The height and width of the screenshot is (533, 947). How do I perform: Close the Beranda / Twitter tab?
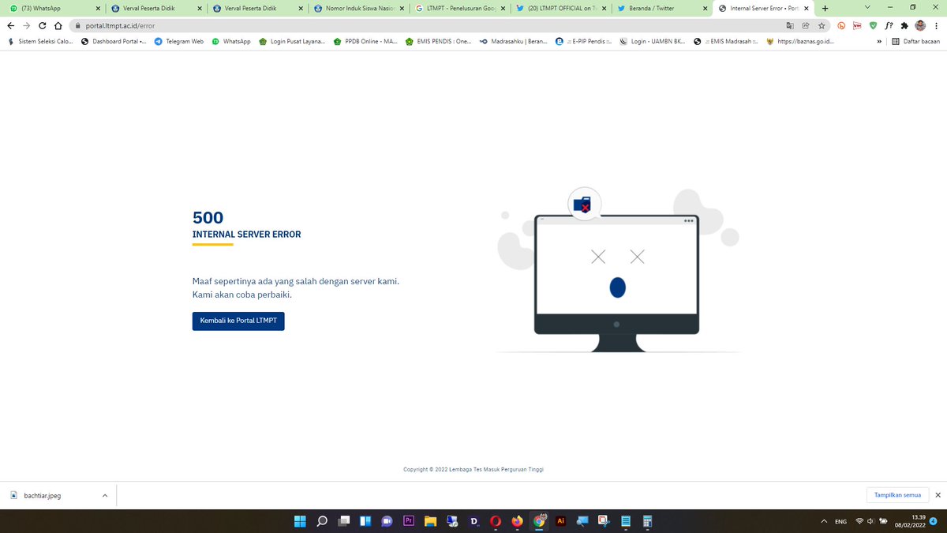706,8
